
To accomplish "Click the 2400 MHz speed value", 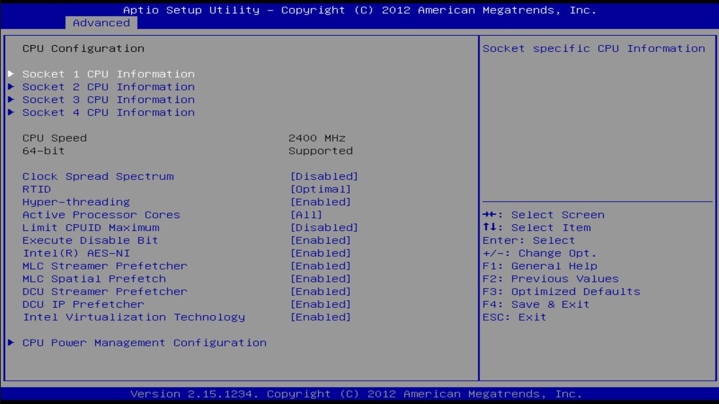I will coord(317,138).
